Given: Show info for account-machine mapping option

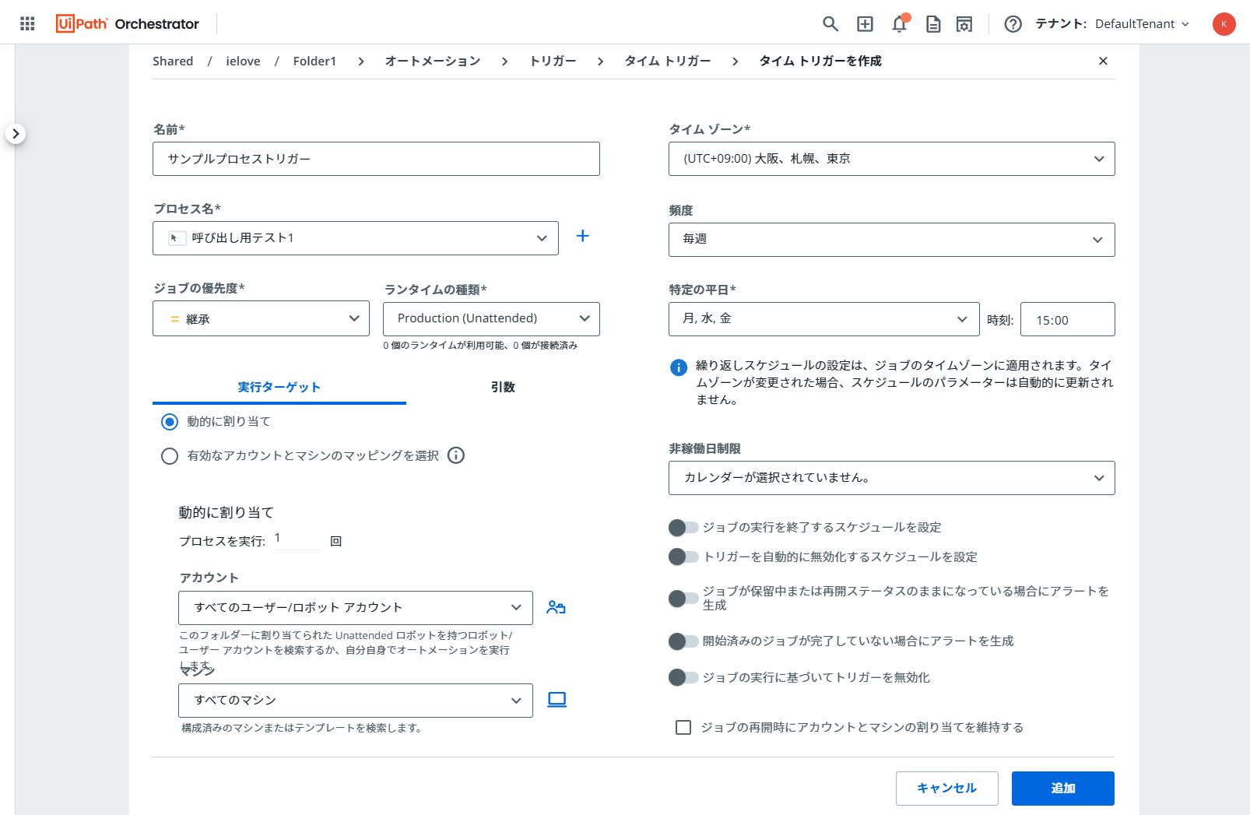Looking at the screenshot, I should point(456,455).
